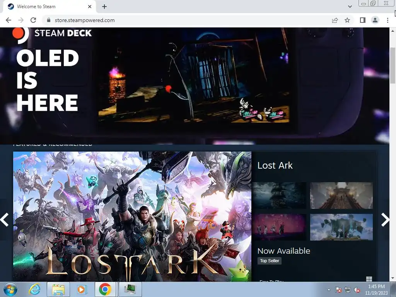Click the Top Seller tag
This screenshot has height=297, width=396.
(270, 261)
